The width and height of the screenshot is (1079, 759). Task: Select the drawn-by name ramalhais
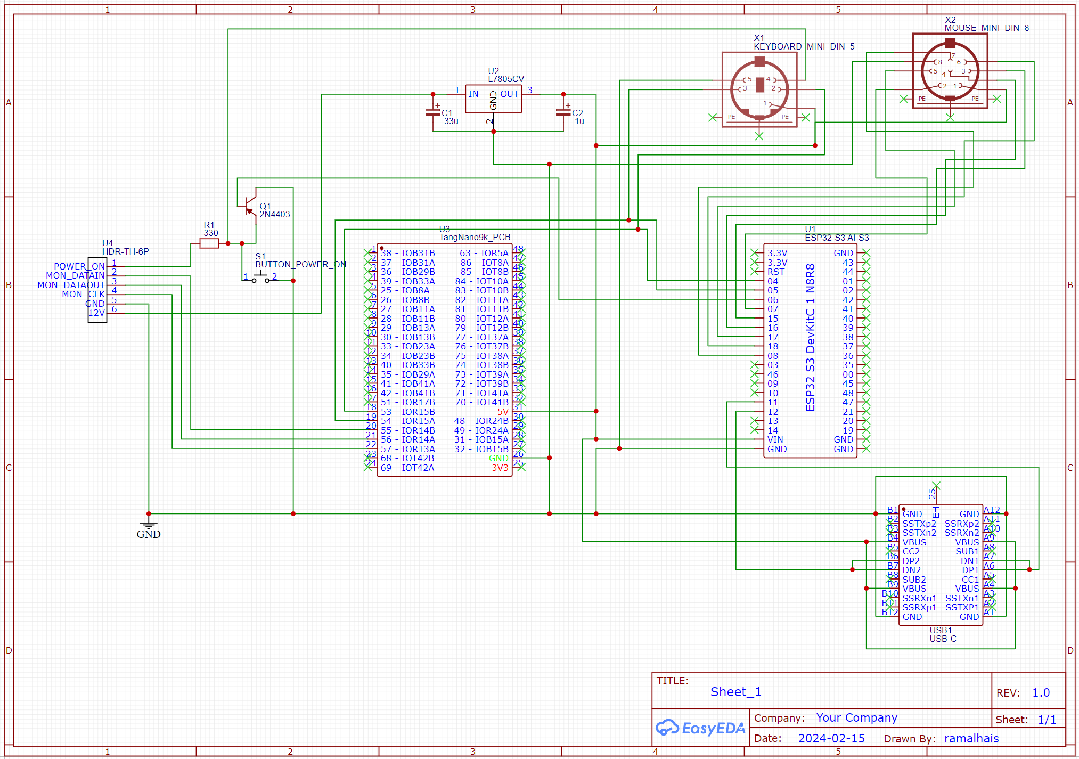coord(971,738)
